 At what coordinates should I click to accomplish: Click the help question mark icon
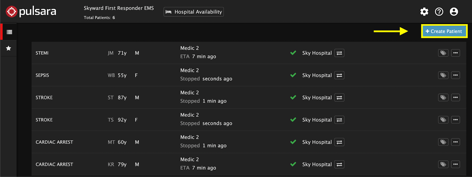click(x=439, y=12)
